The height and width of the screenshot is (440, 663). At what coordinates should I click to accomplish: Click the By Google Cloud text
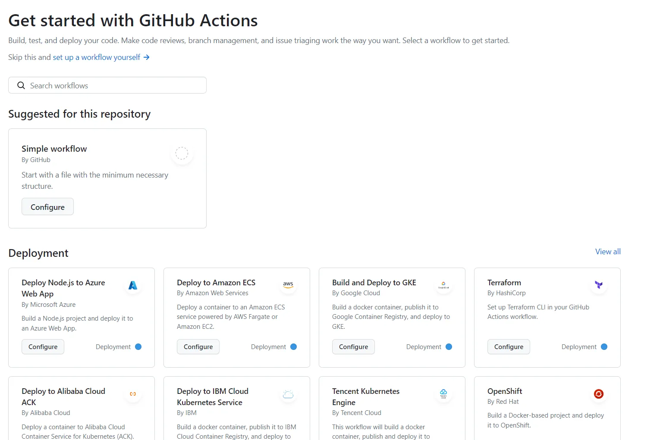click(x=356, y=293)
